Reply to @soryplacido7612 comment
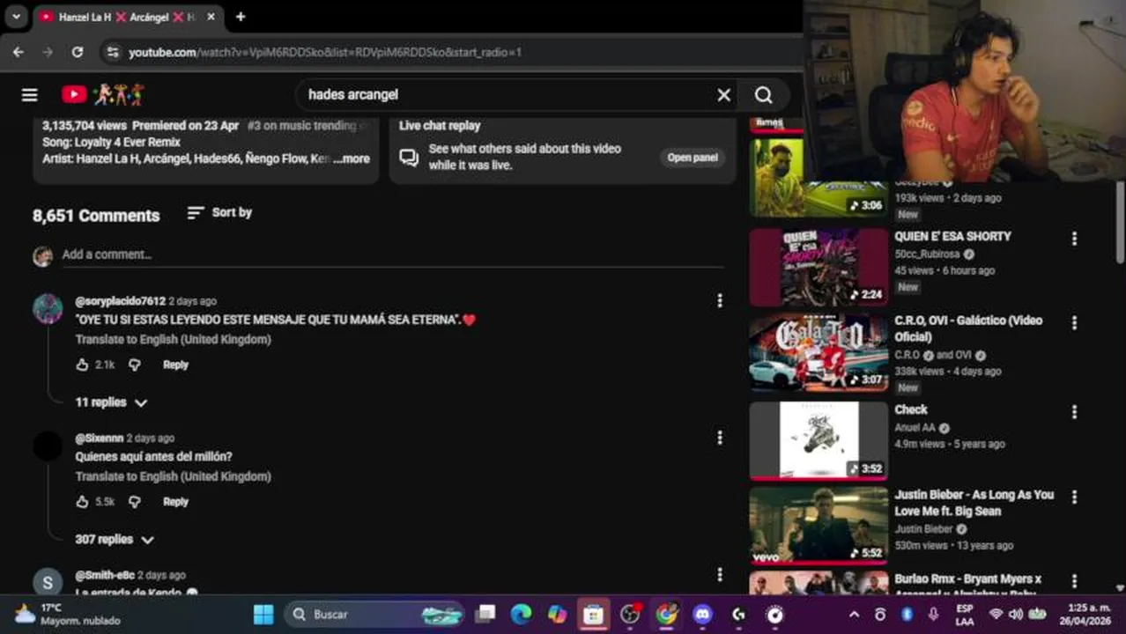1126x634 pixels. coord(175,365)
